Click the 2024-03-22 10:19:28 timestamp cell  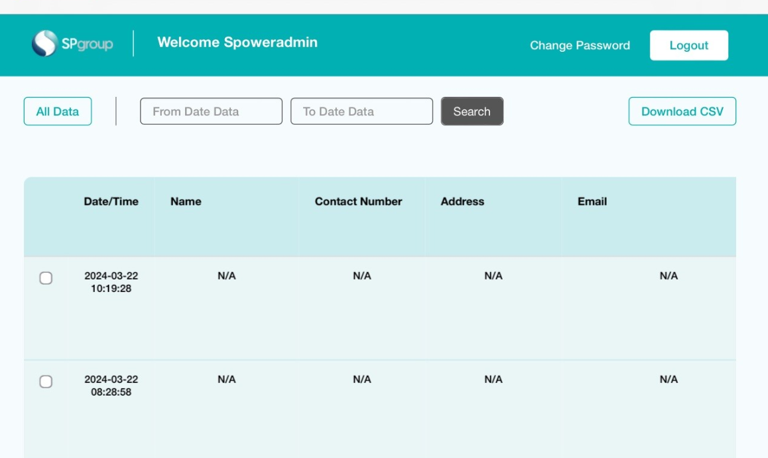[x=111, y=282]
